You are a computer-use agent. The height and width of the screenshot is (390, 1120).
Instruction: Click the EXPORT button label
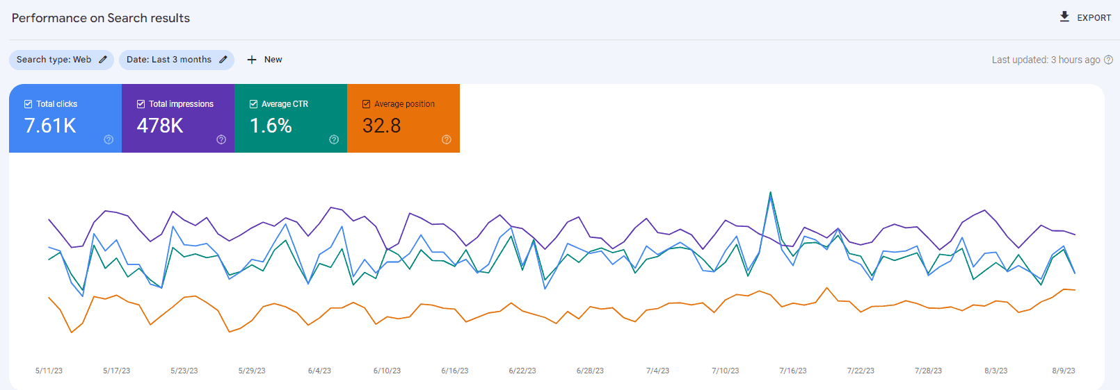pyautogui.click(x=1094, y=18)
